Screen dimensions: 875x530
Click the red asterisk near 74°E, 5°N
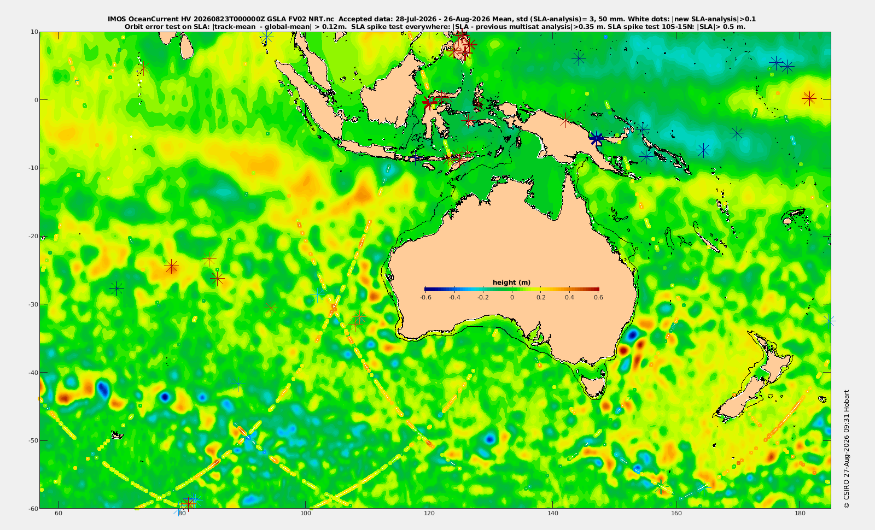point(143,68)
